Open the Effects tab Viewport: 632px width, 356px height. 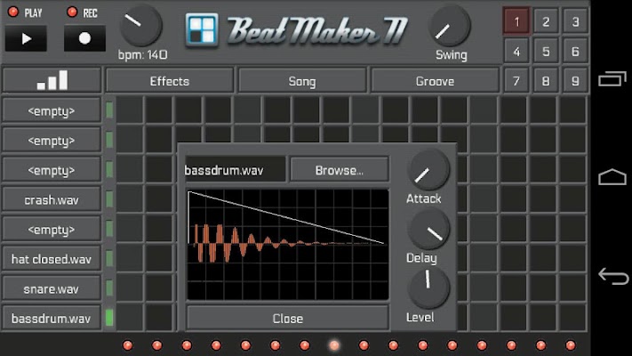click(169, 81)
